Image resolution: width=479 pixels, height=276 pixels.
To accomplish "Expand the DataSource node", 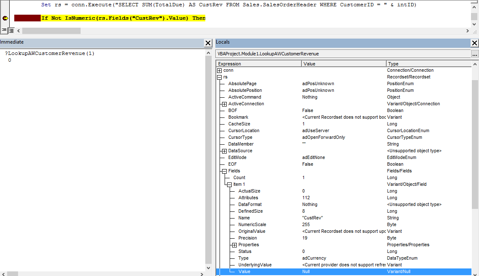I will click(x=224, y=151).
